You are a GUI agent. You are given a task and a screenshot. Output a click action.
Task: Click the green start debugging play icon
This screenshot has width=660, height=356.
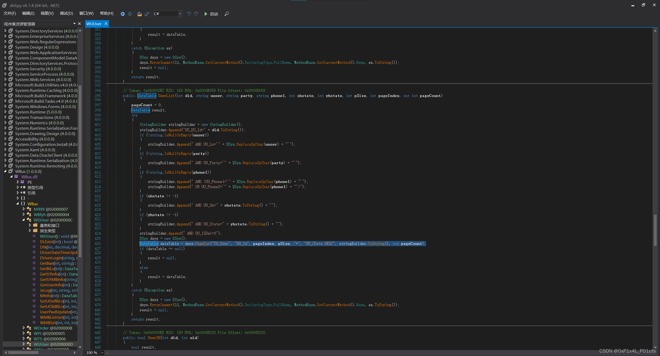(206, 14)
